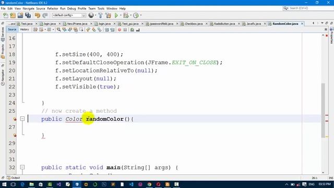
Task: Click the Profile Project clock icon
Action: (136, 15)
